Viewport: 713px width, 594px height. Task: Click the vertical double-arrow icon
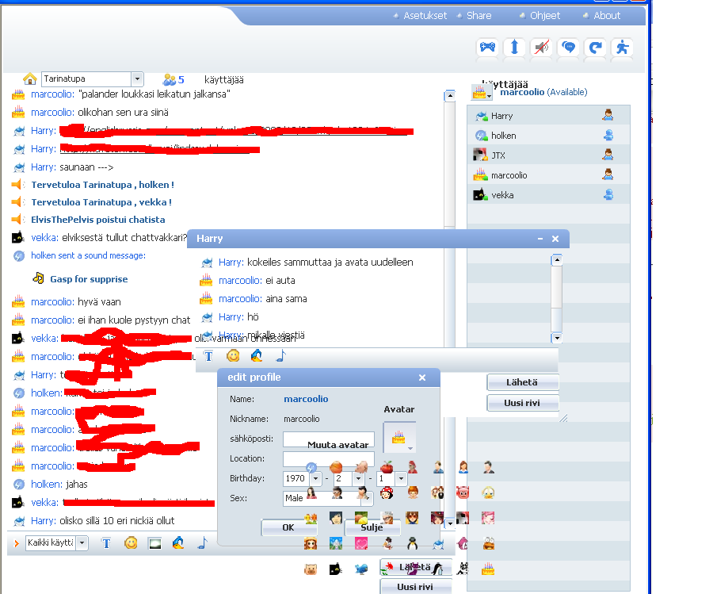coord(514,48)
